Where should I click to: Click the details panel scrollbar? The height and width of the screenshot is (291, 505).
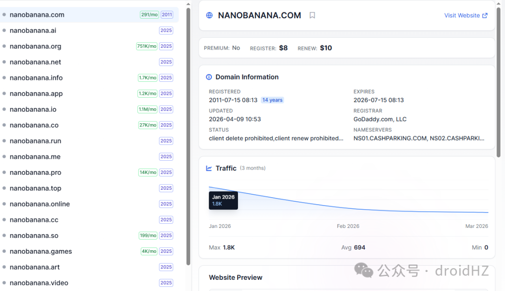[x=498, y=82]
